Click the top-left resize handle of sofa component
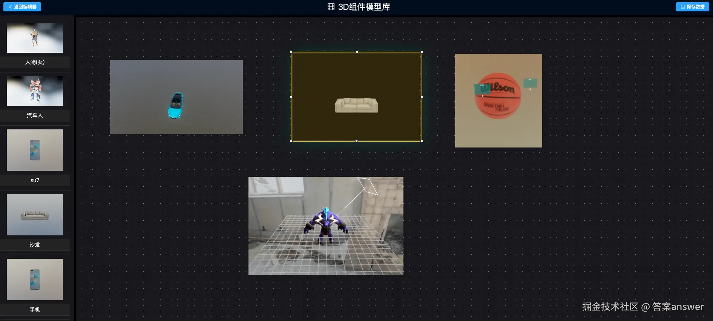The image size is (713, 321). tap(291, 52)
